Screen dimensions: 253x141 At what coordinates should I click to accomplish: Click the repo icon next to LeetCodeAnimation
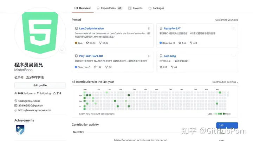76,29
